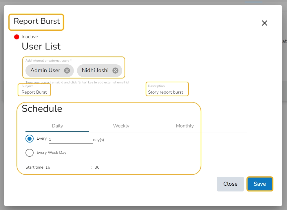Click the Close button

230,184
